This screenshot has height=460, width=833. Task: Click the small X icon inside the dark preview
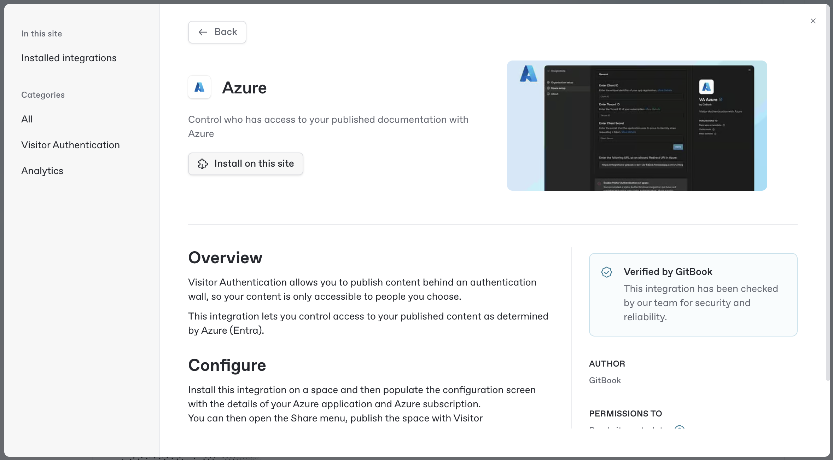click(x=749, y=70)
